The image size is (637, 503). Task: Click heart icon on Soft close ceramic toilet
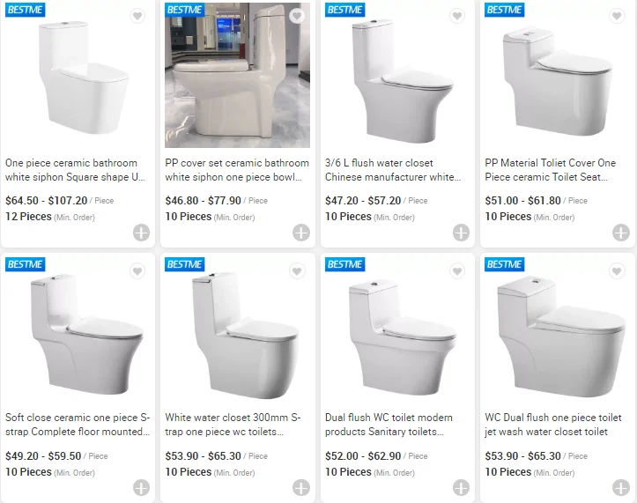[x=137, y=271]
